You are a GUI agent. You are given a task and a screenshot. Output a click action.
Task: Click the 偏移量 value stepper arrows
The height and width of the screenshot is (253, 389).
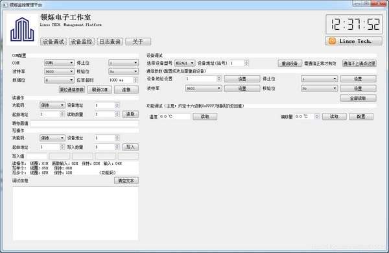317,116
